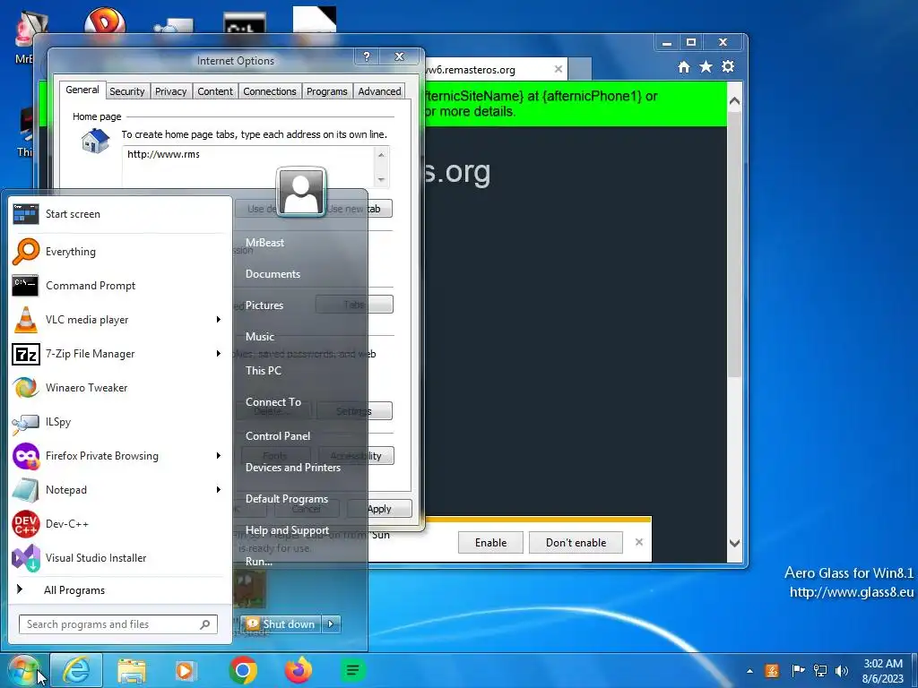Switch to Content tab
Image resolution: width=918 pixels, height=688 pixels.
pos(215,91)
